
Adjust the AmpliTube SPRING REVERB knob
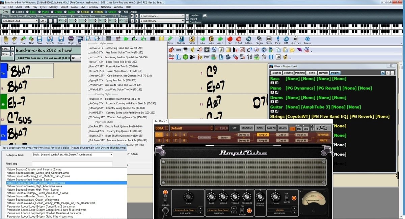[x=260, y=196]
